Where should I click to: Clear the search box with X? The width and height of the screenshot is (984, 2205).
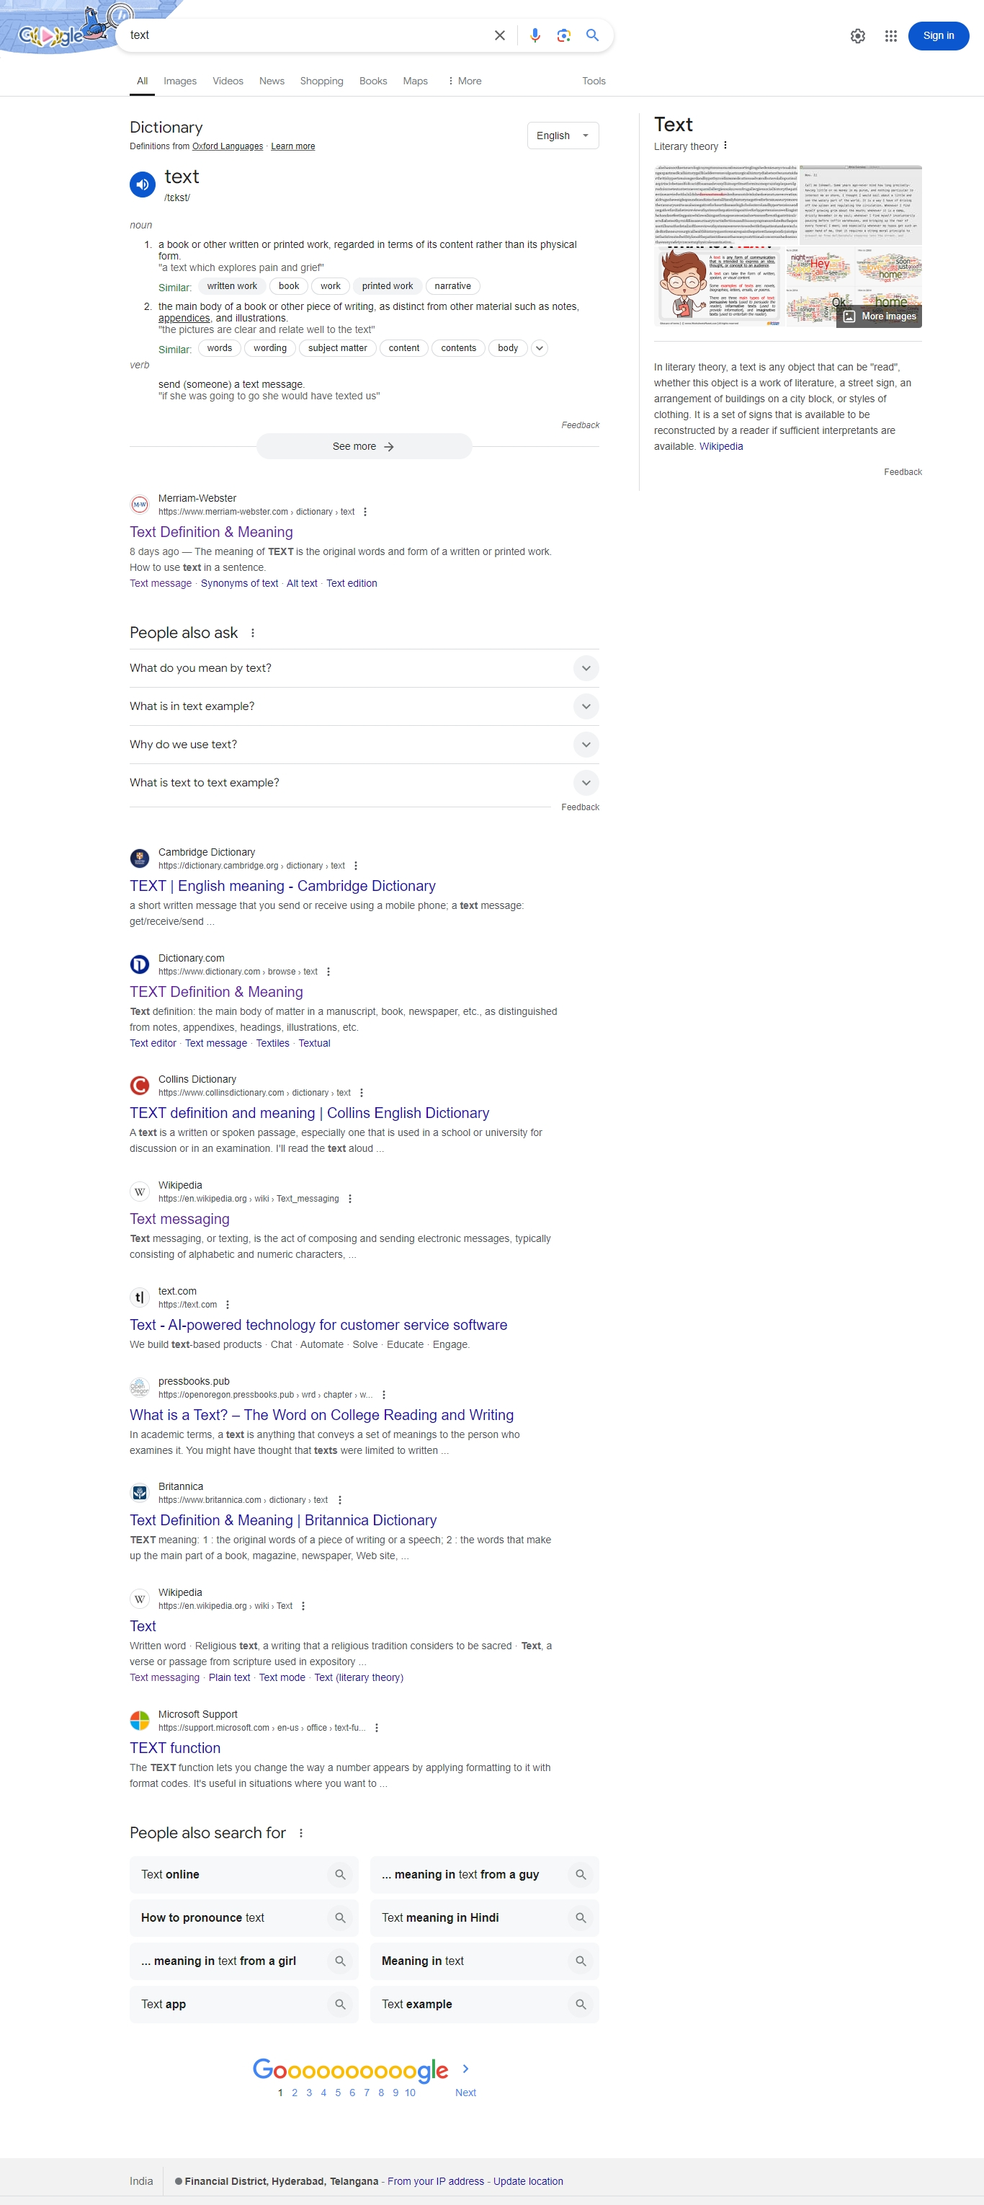tap(500, 35)
